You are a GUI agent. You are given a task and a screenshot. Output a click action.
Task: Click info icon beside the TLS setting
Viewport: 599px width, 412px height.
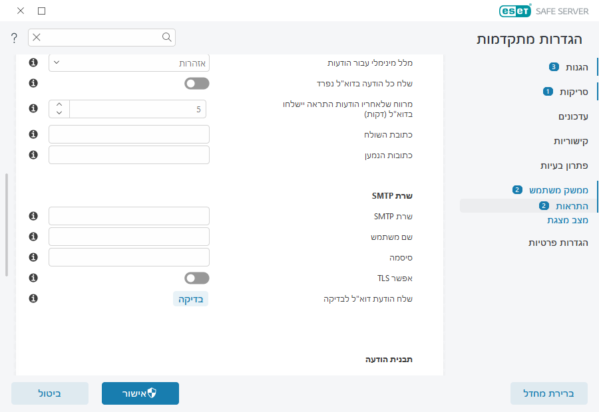(x=33, y=278)
